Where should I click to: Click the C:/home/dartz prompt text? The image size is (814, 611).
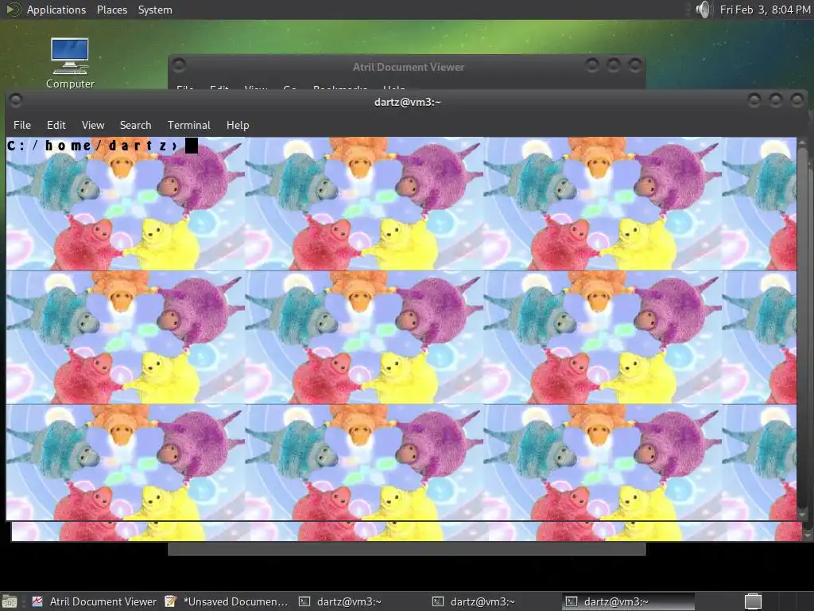click(94, 146)
